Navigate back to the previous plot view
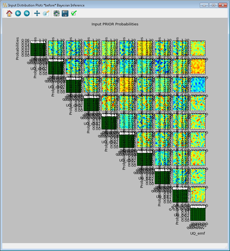The width and height of the screenshot is (230, 251). coord(18,13)
